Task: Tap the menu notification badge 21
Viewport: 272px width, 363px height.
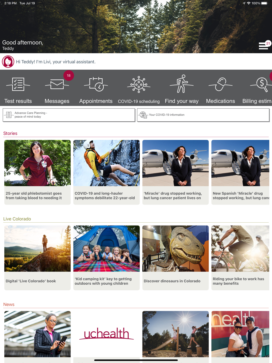Action: 268,43
